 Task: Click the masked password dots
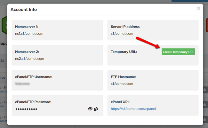(26, 109)
